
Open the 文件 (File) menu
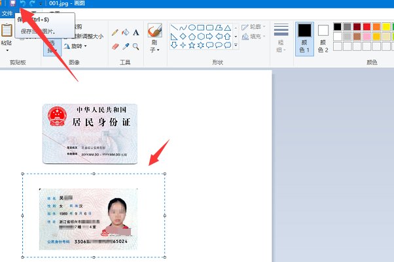7,13
